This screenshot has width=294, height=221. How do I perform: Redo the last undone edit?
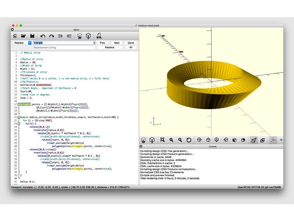point(51,36)
